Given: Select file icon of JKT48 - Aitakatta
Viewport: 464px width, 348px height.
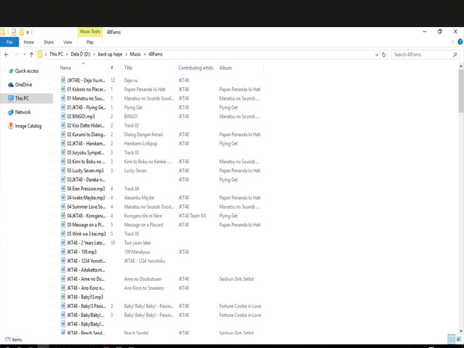Looking at the screenshot, I should point(63,270).
